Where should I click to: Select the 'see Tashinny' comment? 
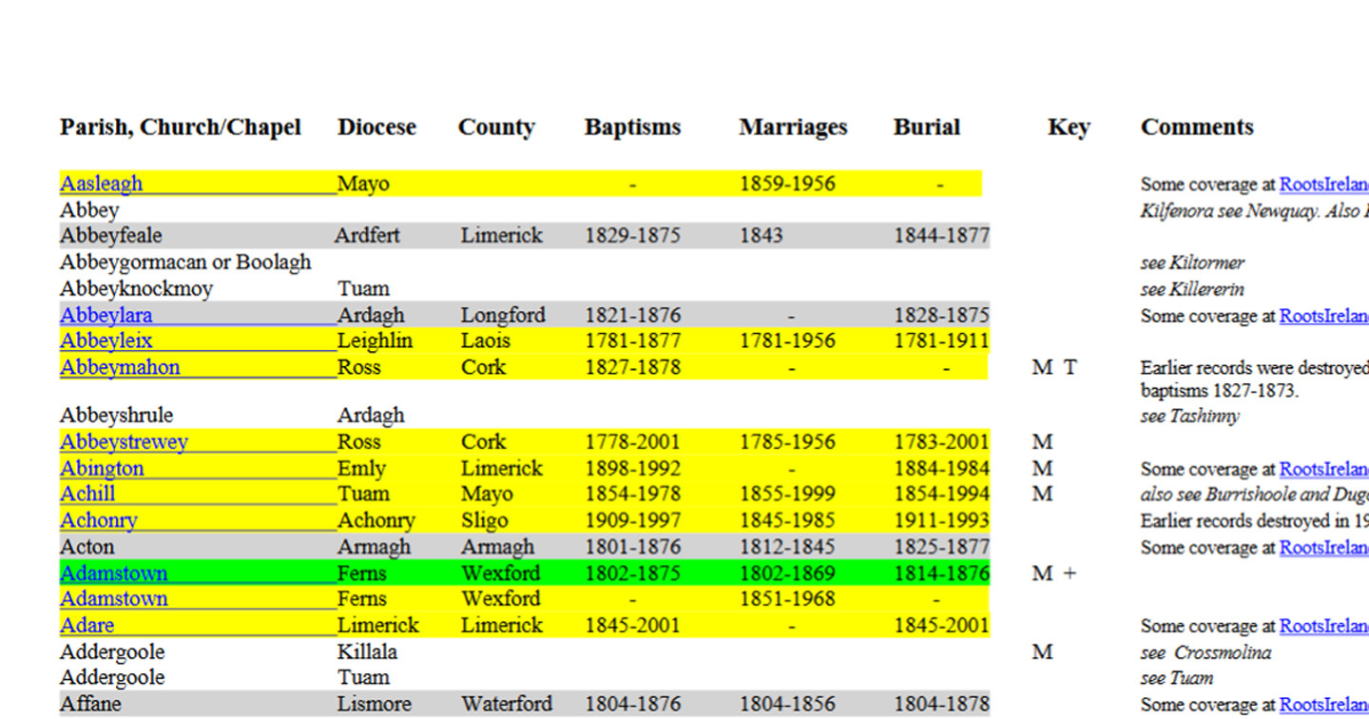pos(1189,416)
